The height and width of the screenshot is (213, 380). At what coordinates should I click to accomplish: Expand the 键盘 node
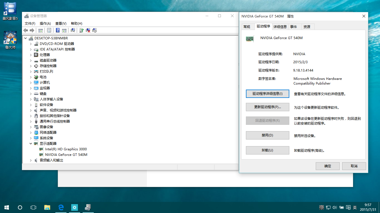pyautogui.click(x=31, y=93)
